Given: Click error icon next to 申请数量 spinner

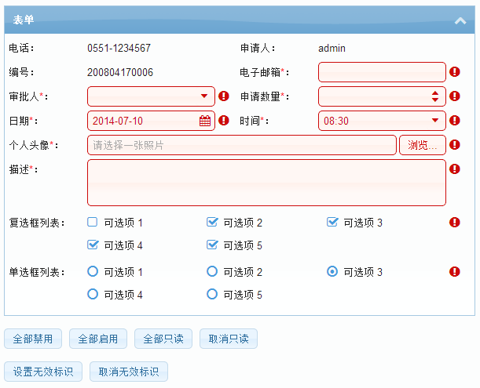Looking at the screenshot, I should [455, 96].
